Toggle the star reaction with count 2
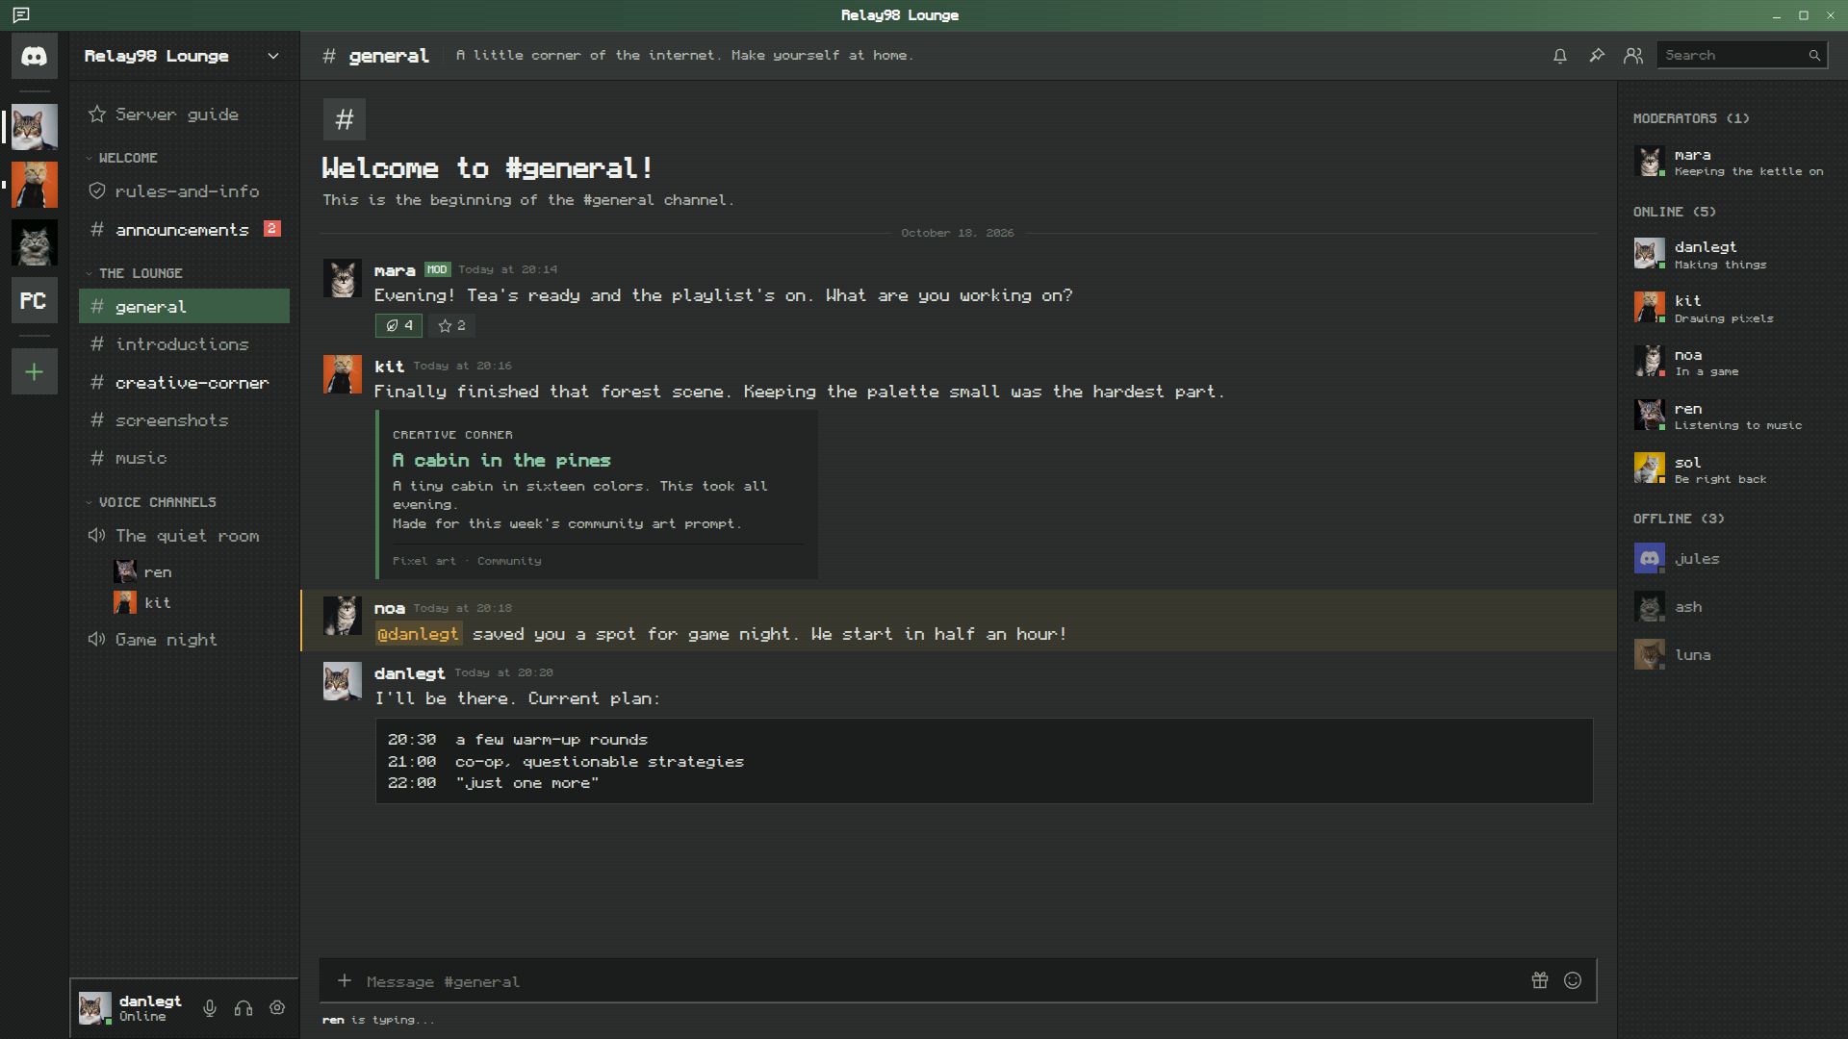The width and height of the screenshot is (1848, 1039). coord(451,326)
